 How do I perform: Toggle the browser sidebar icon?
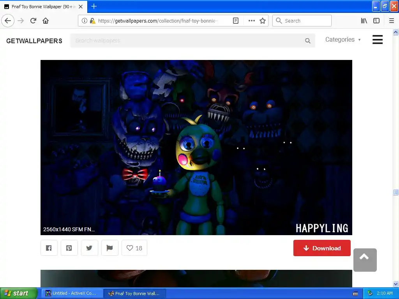point(376,21)
